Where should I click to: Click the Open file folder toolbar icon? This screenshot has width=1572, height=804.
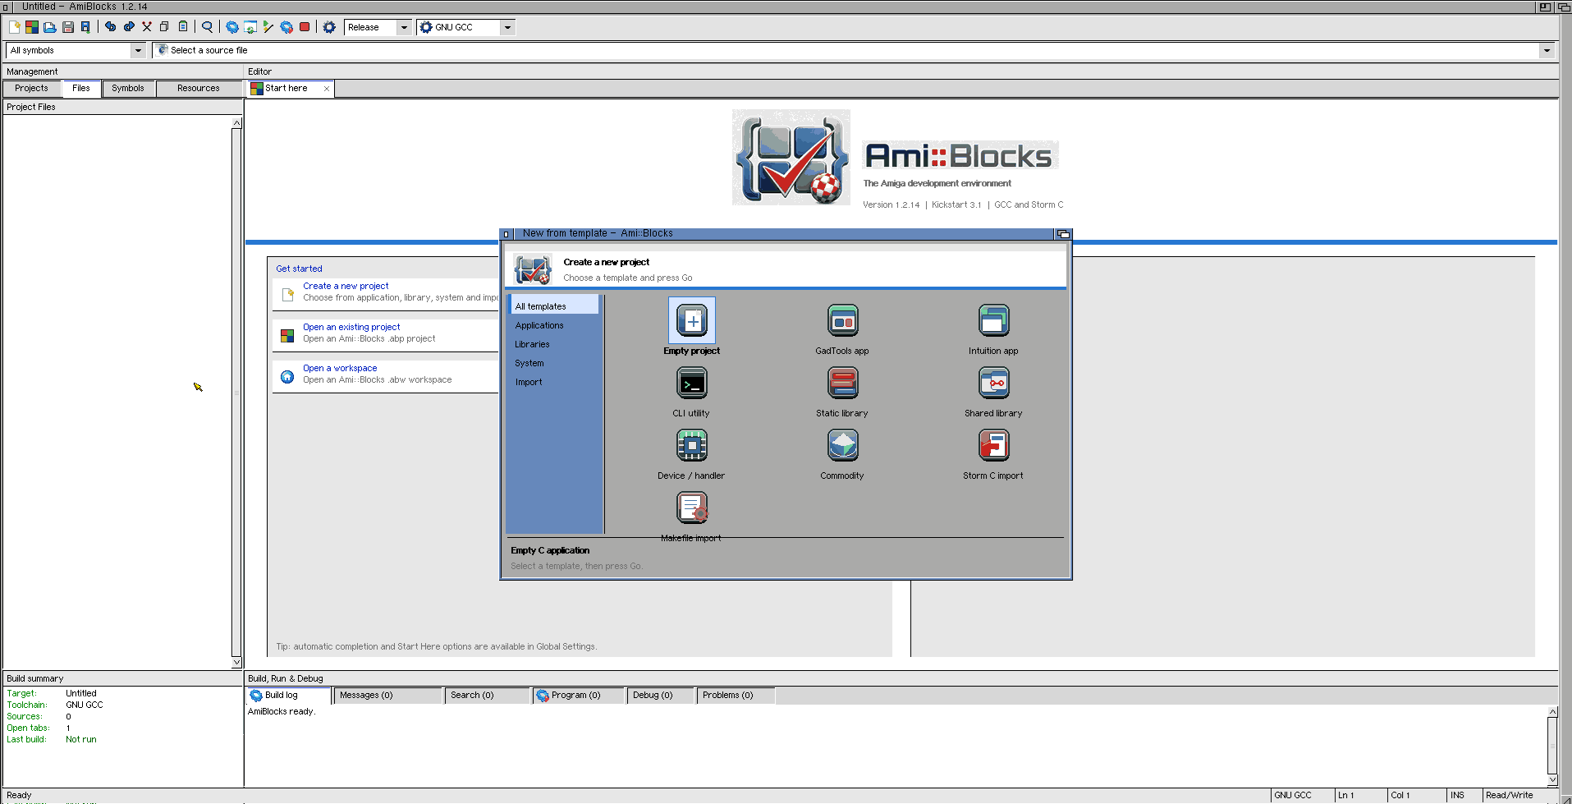point(50,27)
